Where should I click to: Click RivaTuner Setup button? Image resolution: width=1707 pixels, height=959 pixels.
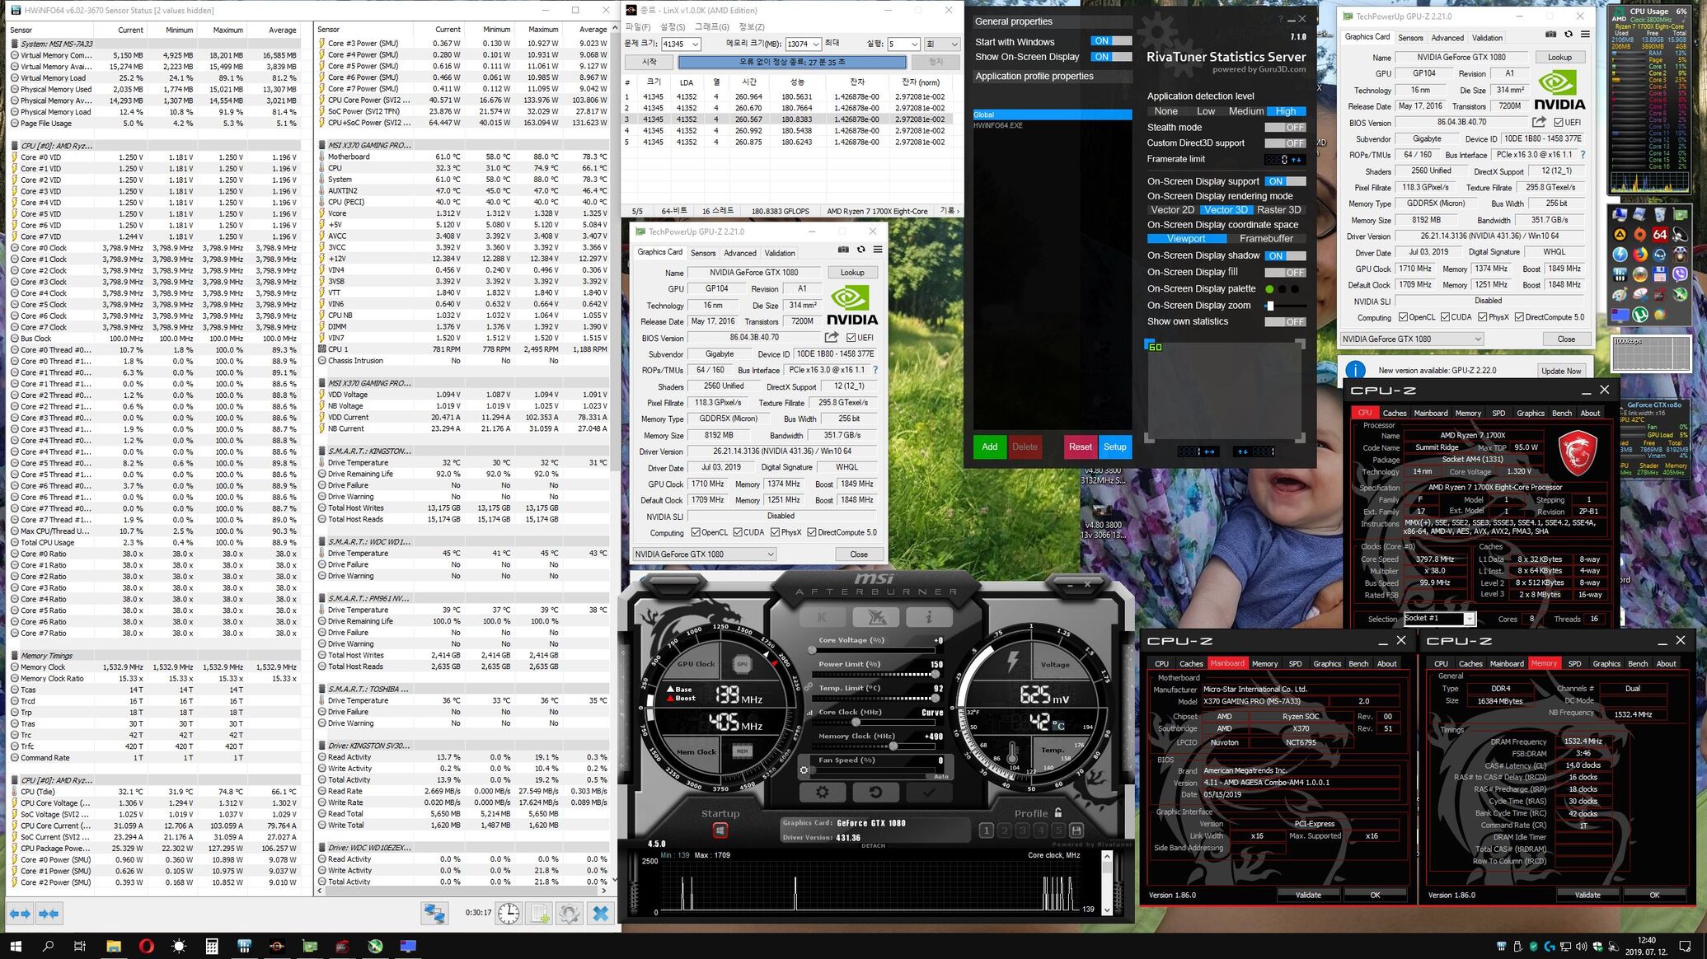click(x=1115, y=447)
